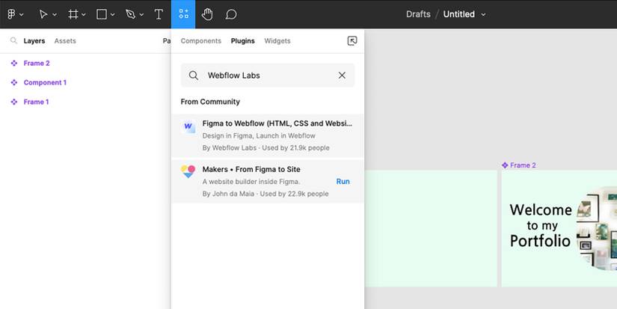Click By Webflow Labs usage line
This screenshot has width=617, height=309.
(266, 148)
